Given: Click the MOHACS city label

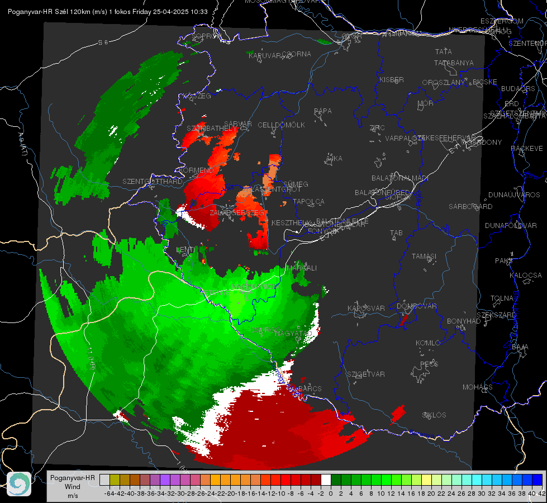Looking at the screenshot, I should [477, 387].
